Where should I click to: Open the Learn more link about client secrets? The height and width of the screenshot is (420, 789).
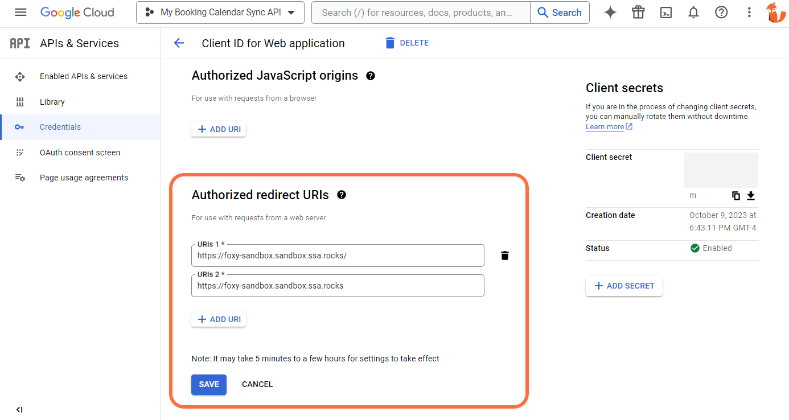pos(605,126)
